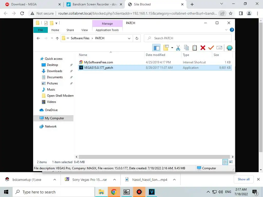Go up one folder level

tap(57, 38)
